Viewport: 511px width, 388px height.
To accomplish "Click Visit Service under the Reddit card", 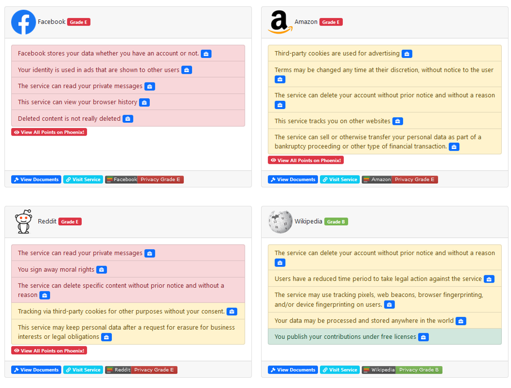I will [x=83, y=370].
